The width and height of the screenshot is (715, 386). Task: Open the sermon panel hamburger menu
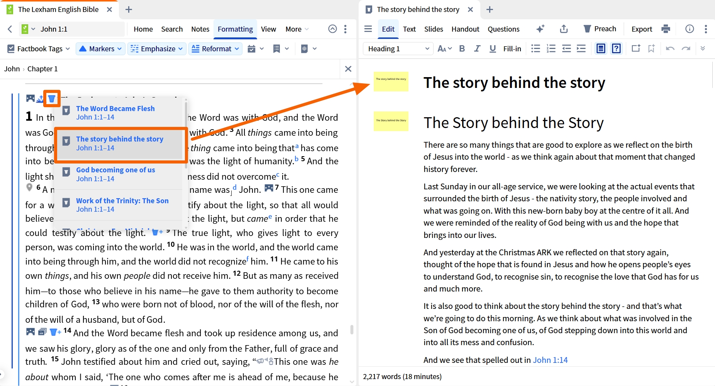tap(368, 29)
